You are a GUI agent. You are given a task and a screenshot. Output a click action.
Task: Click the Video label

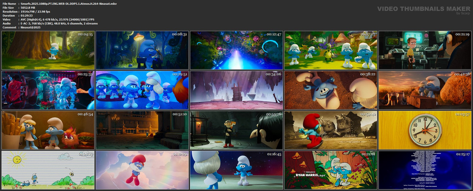coord(6,20)
